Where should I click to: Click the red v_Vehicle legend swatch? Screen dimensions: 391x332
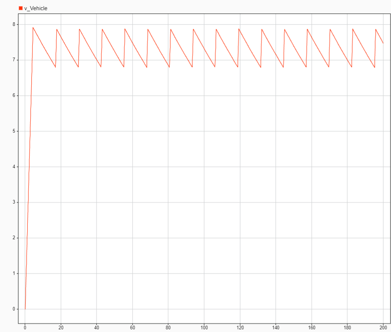point(21,8)
